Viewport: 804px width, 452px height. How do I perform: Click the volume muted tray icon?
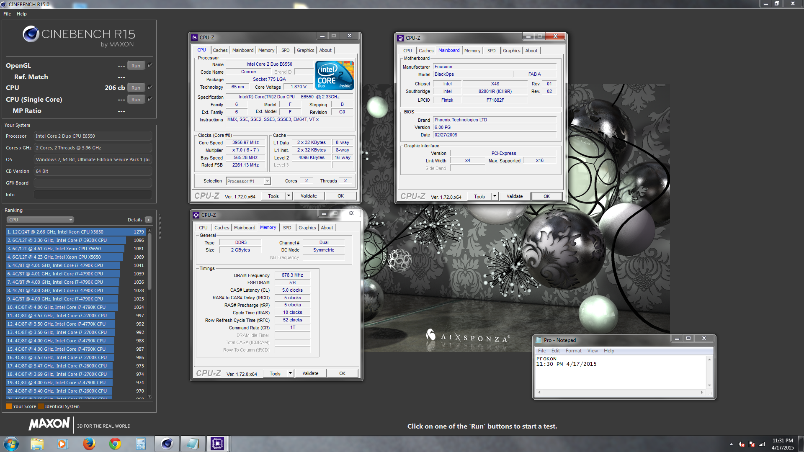742,444
